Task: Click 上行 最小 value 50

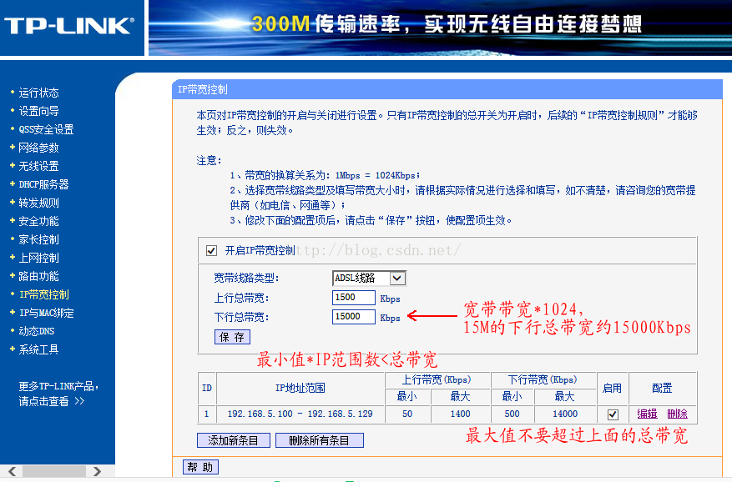Action: tap(407, 414)
